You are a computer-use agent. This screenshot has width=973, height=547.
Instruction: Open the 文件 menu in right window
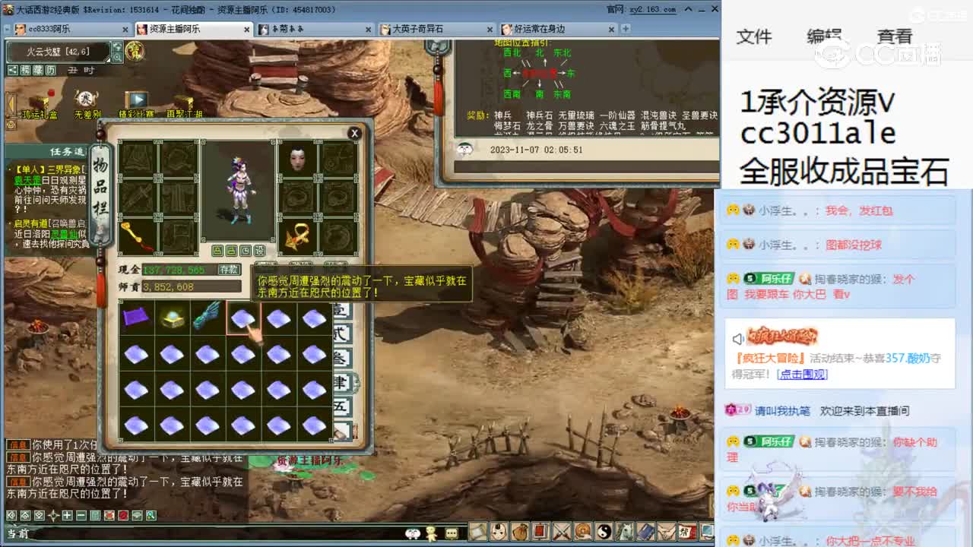coord(754,36)
